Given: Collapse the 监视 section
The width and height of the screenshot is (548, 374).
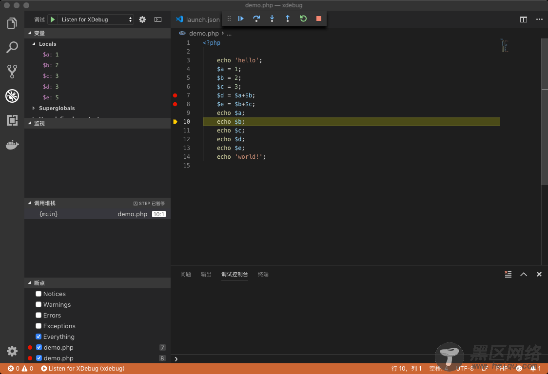Looking at the screenshot, I should pos(30,123).
